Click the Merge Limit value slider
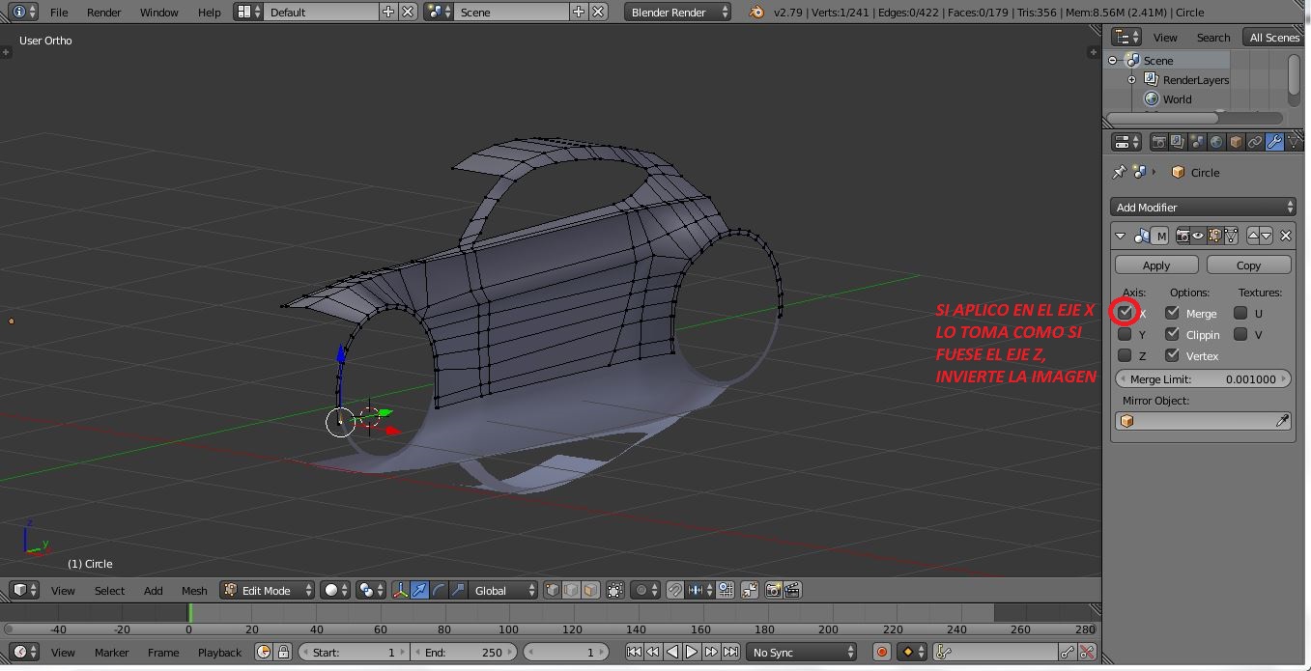The width and height of the screenshot is (1311, 671). [x=1203, y=379]
